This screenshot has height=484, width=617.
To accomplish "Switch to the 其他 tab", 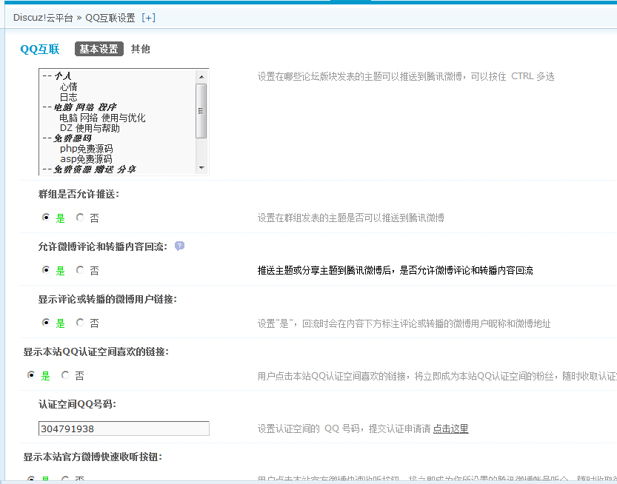I will [141, 49].
